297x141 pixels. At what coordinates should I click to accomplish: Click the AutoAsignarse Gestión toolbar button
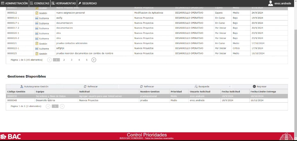coord(34,86)
